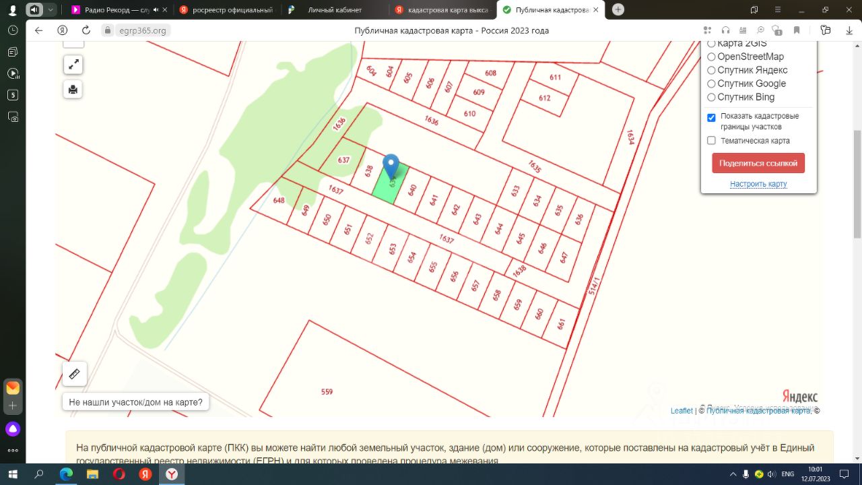Viewport: 862px width, 485px height.
Task: Open Yandex Mail in sidebar
Action: (13, 388)
